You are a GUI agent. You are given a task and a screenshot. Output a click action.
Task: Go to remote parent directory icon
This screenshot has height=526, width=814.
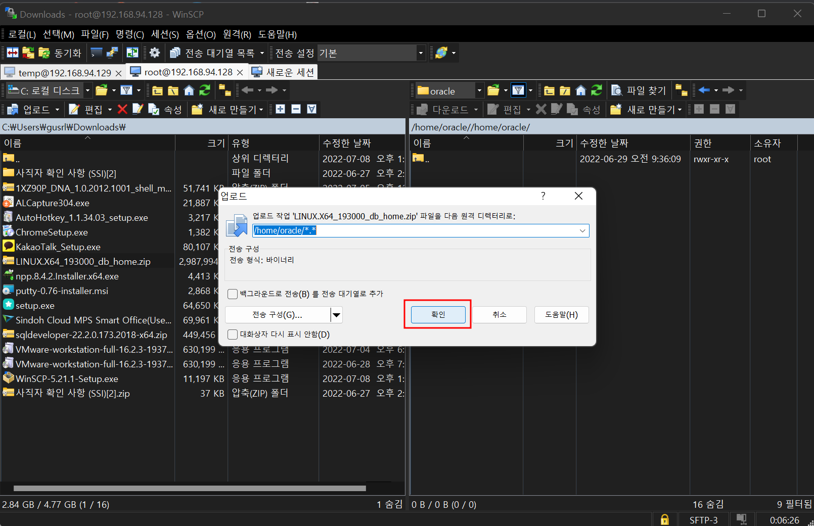pos(550,90)
